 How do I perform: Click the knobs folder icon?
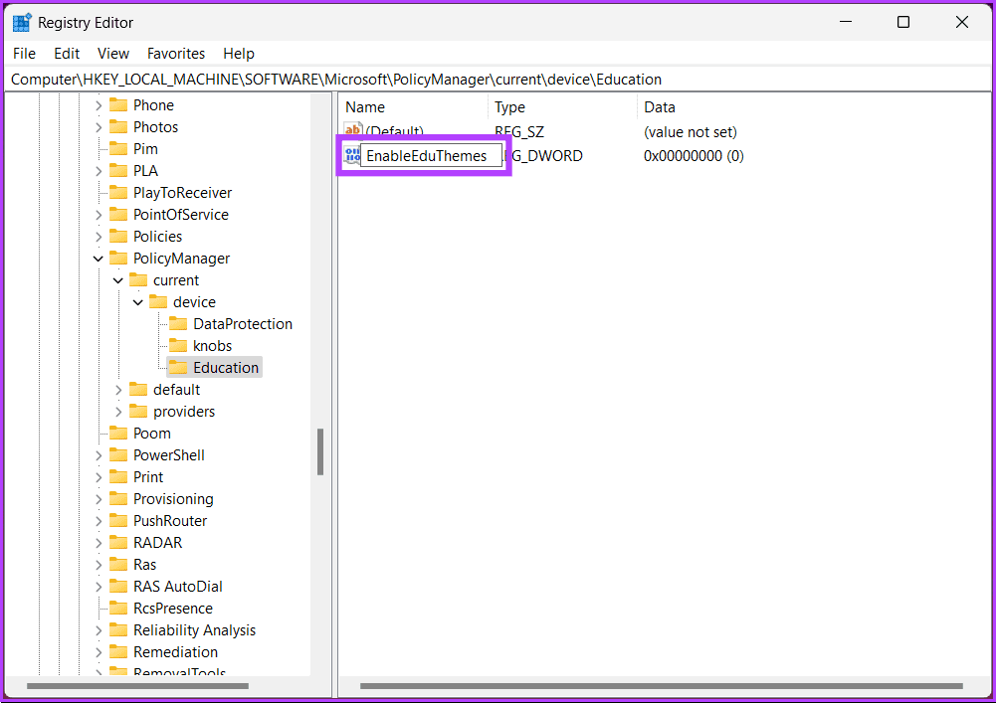pos(178,345)
